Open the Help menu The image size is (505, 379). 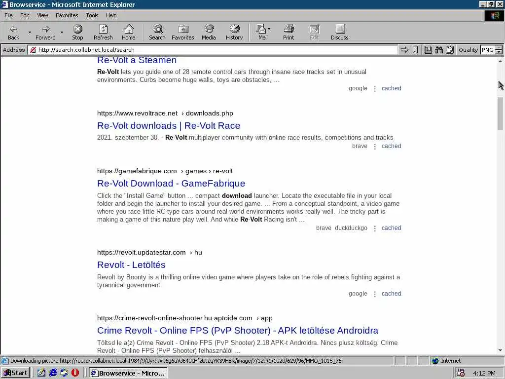pyautogui.click(x=111, y=15)
